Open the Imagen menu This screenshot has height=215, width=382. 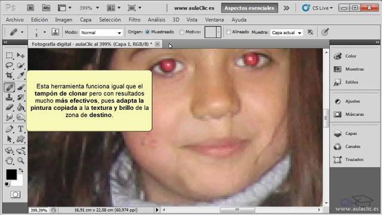coord(63,20)
